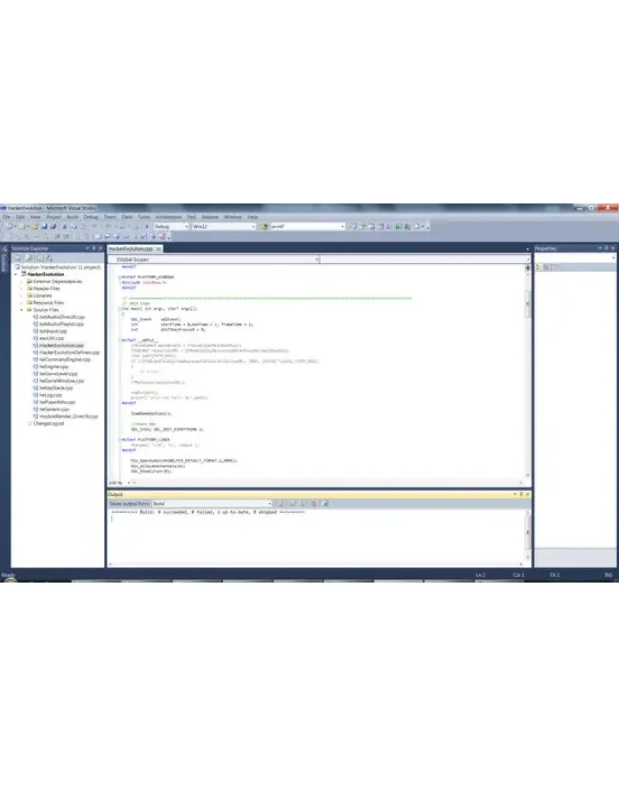This screenshot has width=619, height=786.
Task: Click the Open File toolbar icon
Action: 35,227
